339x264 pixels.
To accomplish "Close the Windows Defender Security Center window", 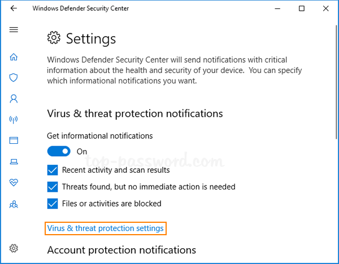I will point(327,8).
